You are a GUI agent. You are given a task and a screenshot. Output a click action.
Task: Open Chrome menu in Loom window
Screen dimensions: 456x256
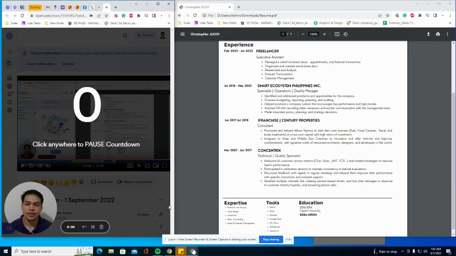169,16
